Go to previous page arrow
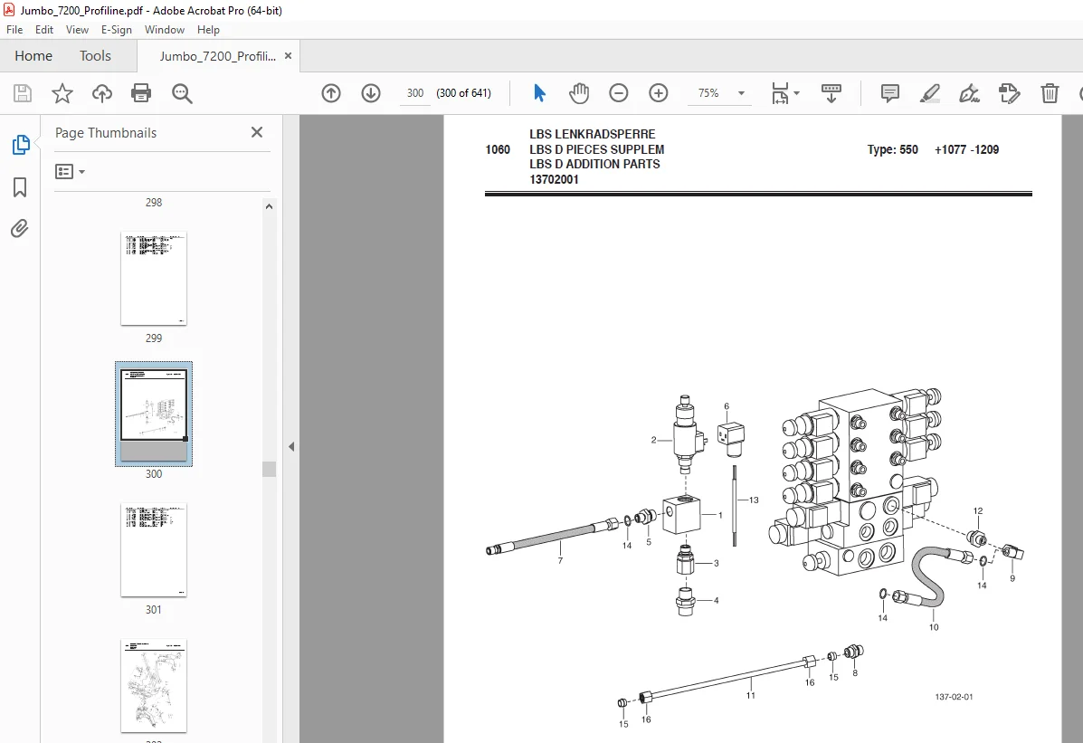Viewport: 1083px width, 743px height. tap(331, 93)
